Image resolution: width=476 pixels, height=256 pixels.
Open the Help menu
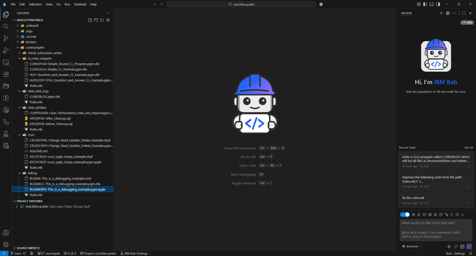pos(93,4)
